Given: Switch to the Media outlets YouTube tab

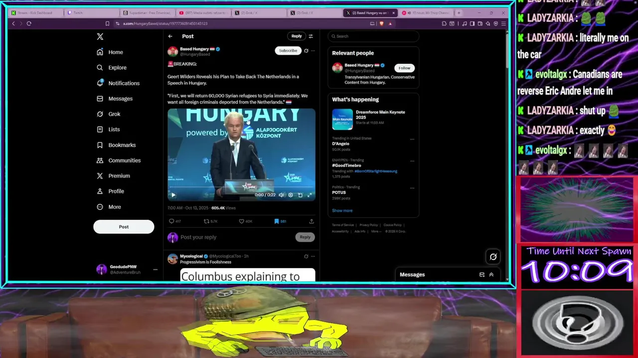Looking at the screenshot, I should (203, 12).
